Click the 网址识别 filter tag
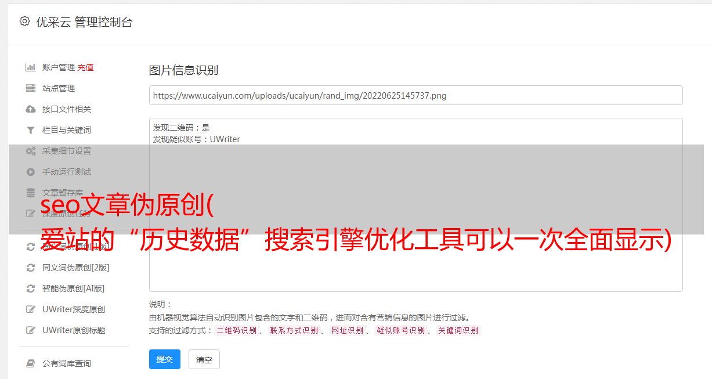This screenshot has height=379, width=712. (x=347, y=330)
